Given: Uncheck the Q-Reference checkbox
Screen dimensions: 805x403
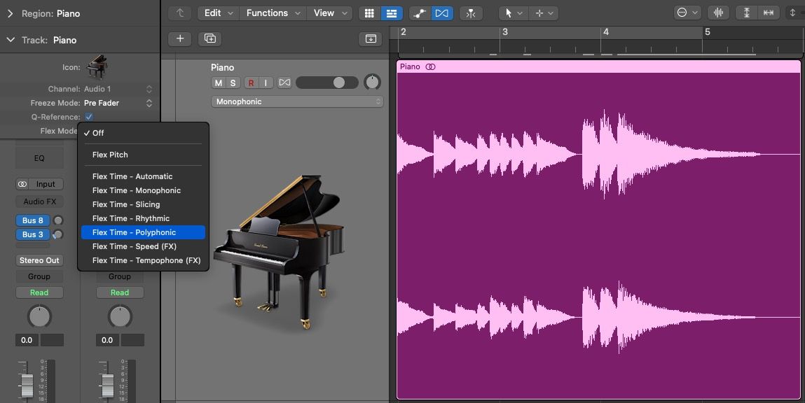Looking at the screenshot, I should click(88, 117).
